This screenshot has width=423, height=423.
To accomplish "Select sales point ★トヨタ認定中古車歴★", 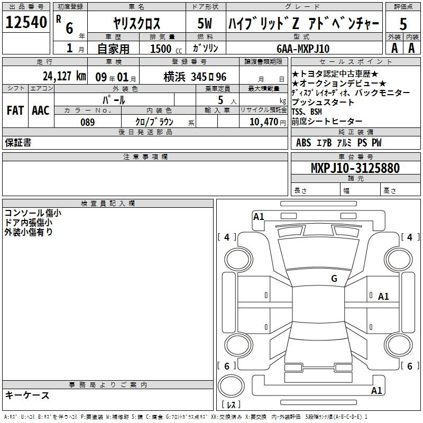I will click(x=335, y=73).
